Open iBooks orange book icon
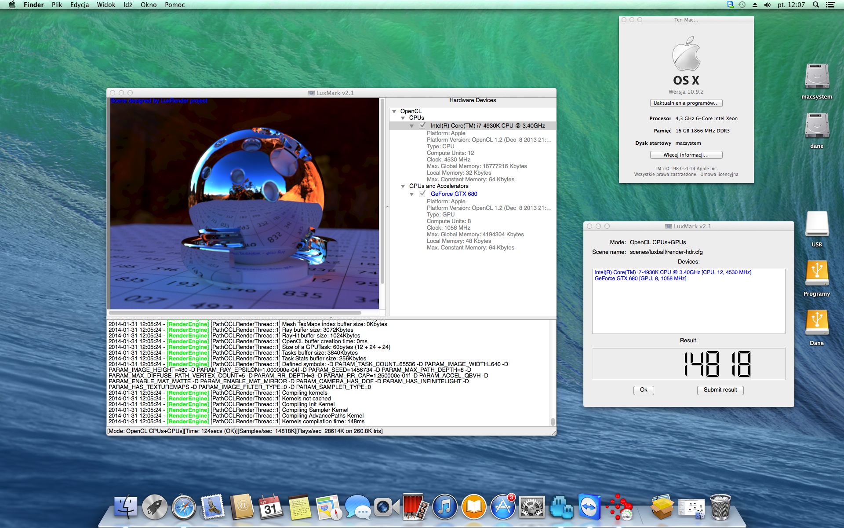 tap(474, 507)
